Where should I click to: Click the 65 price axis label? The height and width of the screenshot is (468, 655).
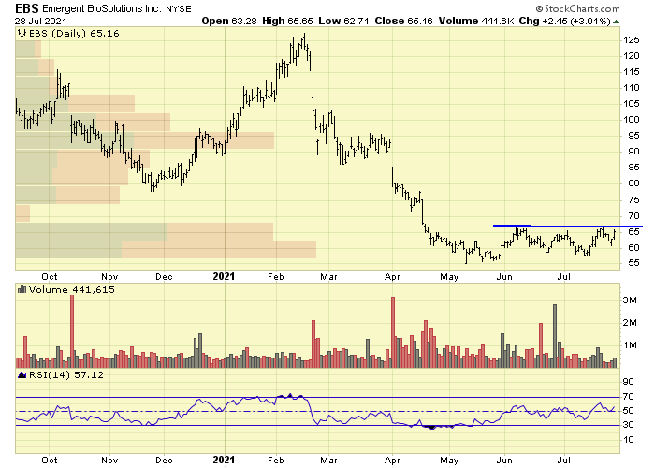[633, 232]
